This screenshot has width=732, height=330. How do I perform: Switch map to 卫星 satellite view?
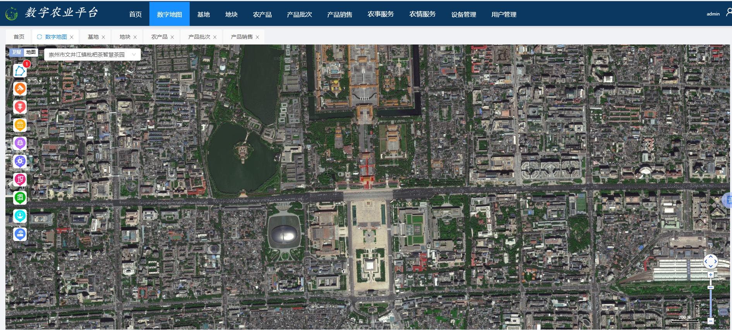click(17, 52)
